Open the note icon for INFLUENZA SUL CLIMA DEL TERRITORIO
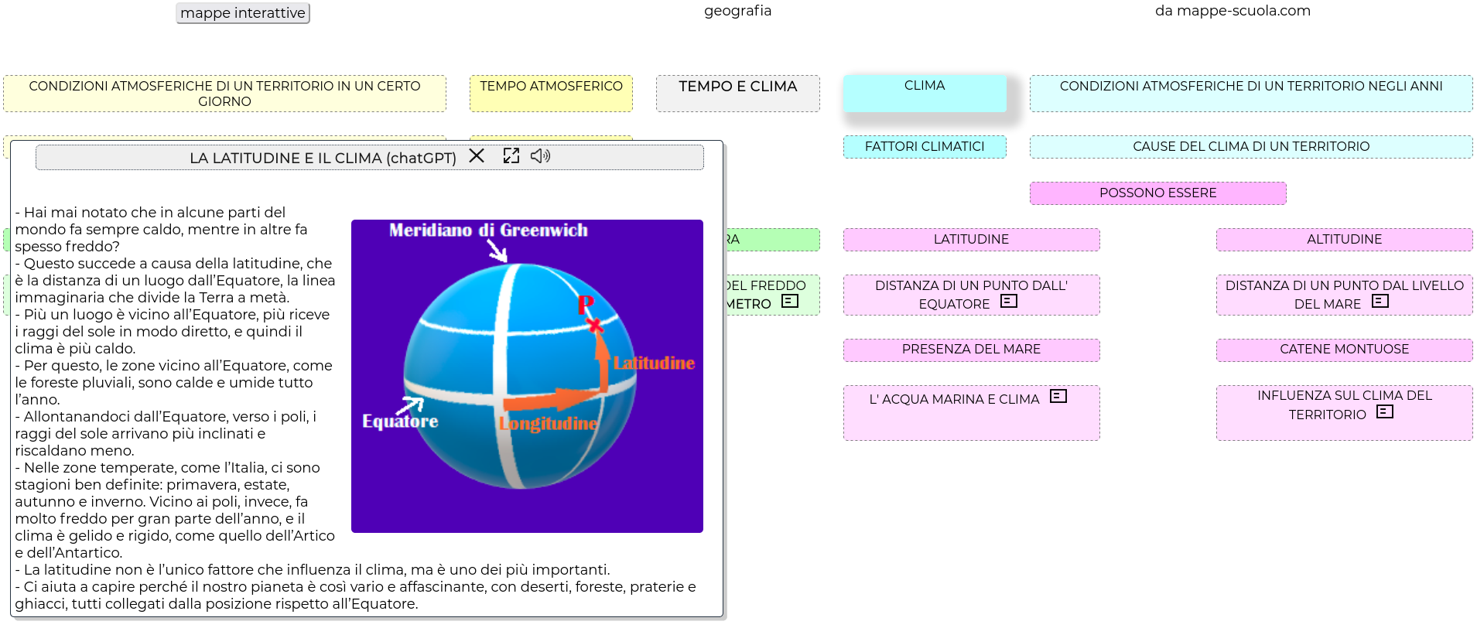Screen dimensions: 1477x628 [1385, 411]
